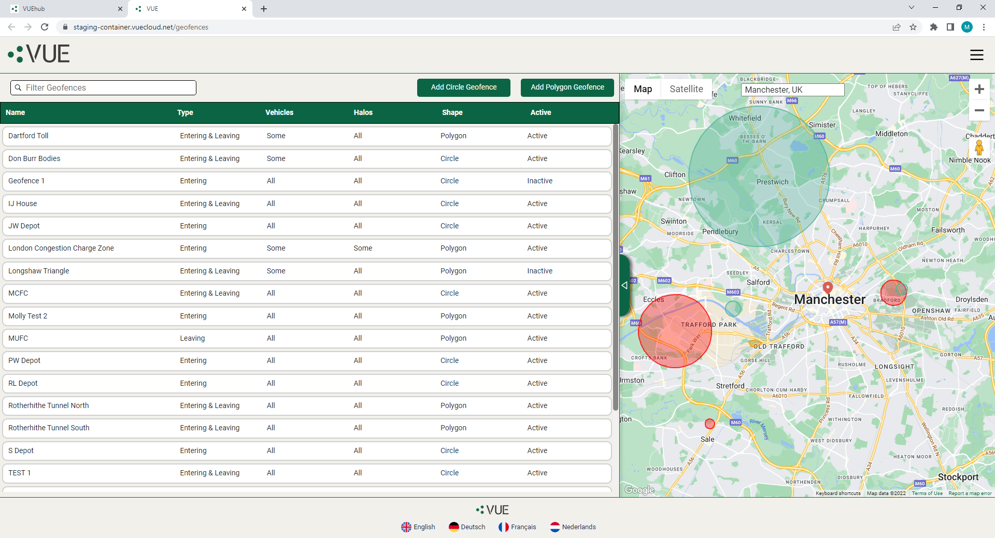The height and width of the screenshot is (538, 995).
Task: Switch language to Deutsch
Action: tap(467, 527)
